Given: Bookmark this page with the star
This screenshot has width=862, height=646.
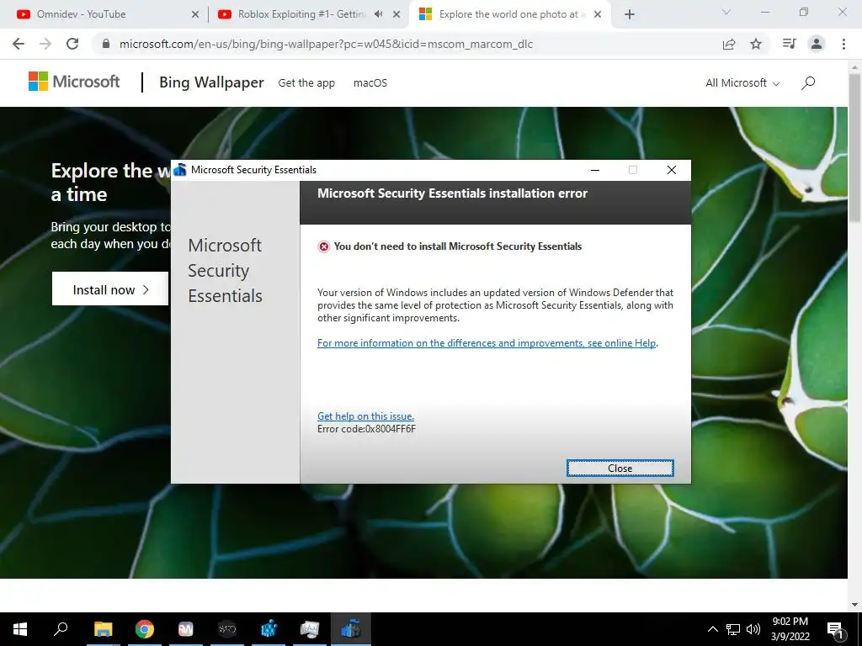Looking at the screenshot, I should coord(756,44).
